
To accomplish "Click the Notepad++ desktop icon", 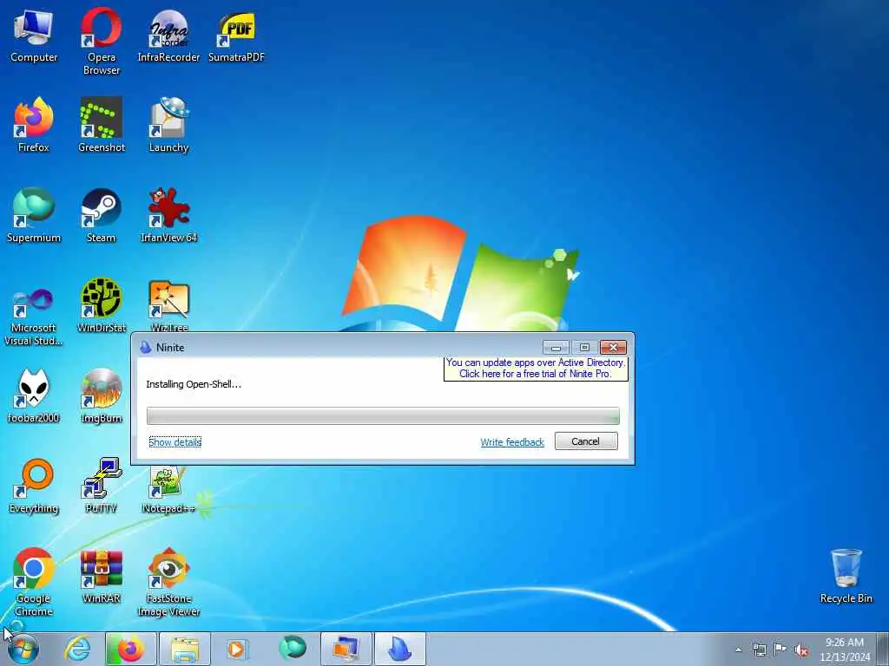I will click(168, 491).
